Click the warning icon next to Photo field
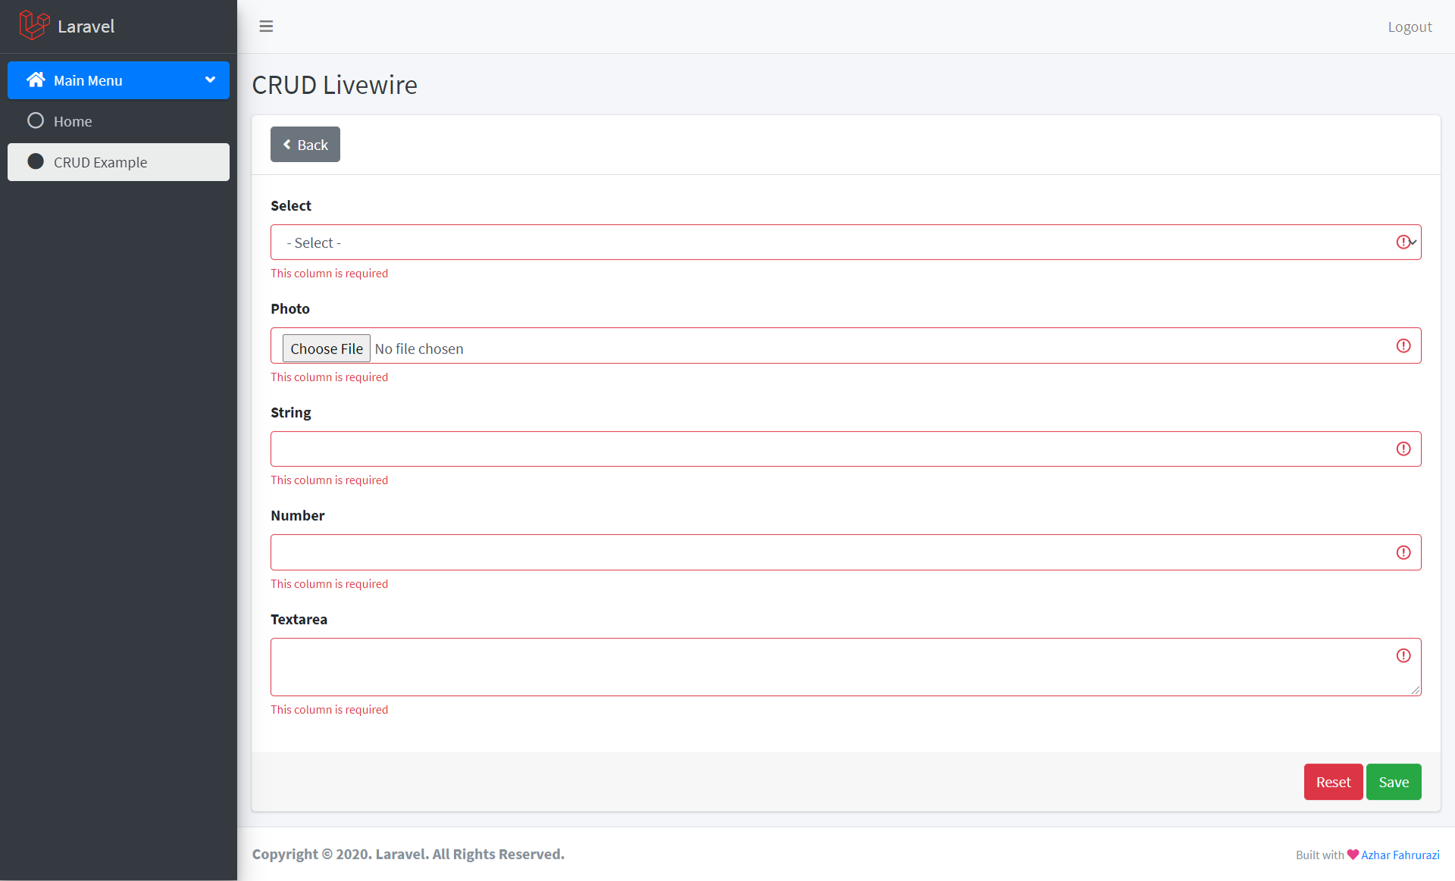The height and width of the screenshot is (881, 1455). (x=1403, y=346)
